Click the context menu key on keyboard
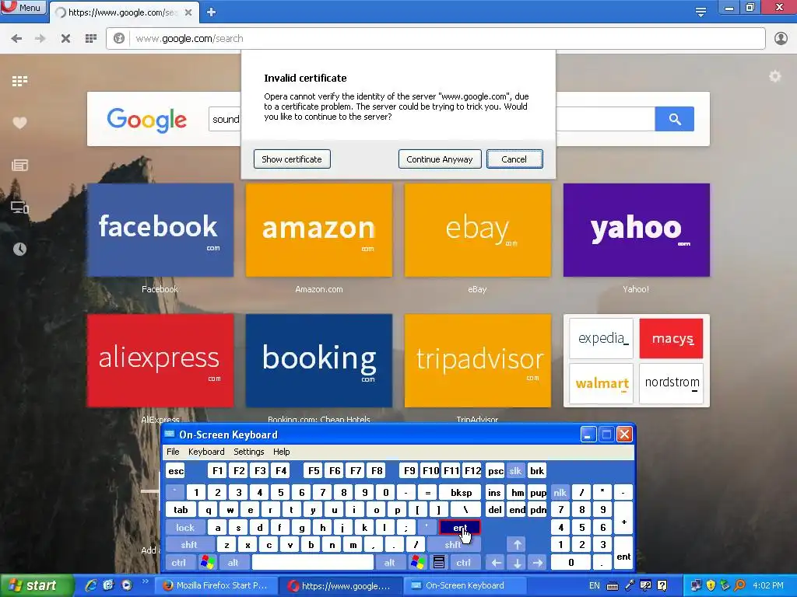The height and width of the screenshot is (597, 797). coord(439,563)
